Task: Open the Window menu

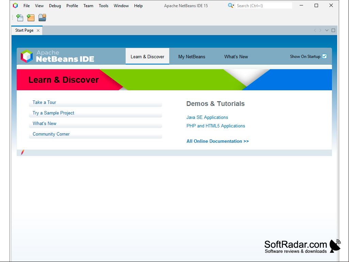Action: point(121,6)
